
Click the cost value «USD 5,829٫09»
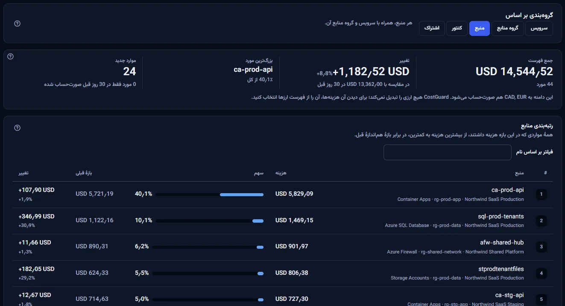pyautogui.click(x=294, y=194)
